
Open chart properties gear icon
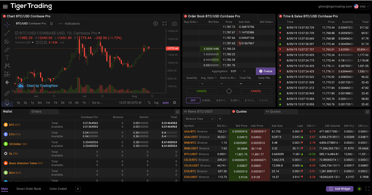point(155,24)
